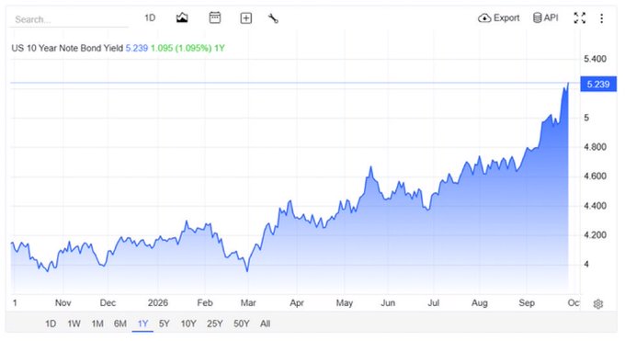Select the 1Y range tab

coord(142,324)
